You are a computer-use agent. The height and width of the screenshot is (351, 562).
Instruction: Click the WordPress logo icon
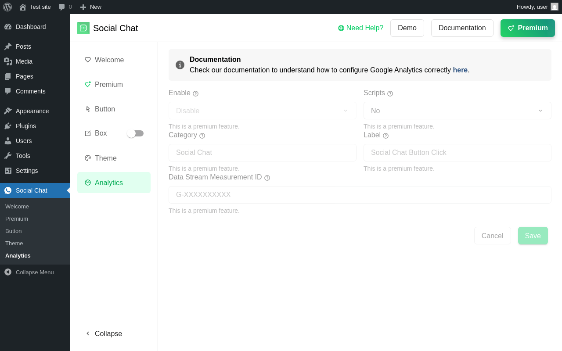pyautogui.click(x=7, y=7)
